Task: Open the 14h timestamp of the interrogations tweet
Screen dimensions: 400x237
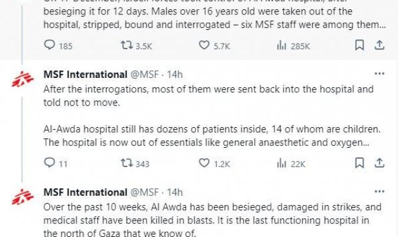Action: coord(175,75)
